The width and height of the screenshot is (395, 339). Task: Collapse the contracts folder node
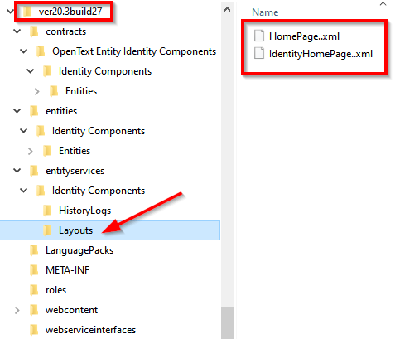tap(17, 31)
